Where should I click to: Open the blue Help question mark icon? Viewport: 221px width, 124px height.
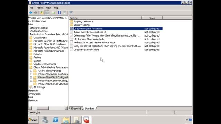(59, 13)
